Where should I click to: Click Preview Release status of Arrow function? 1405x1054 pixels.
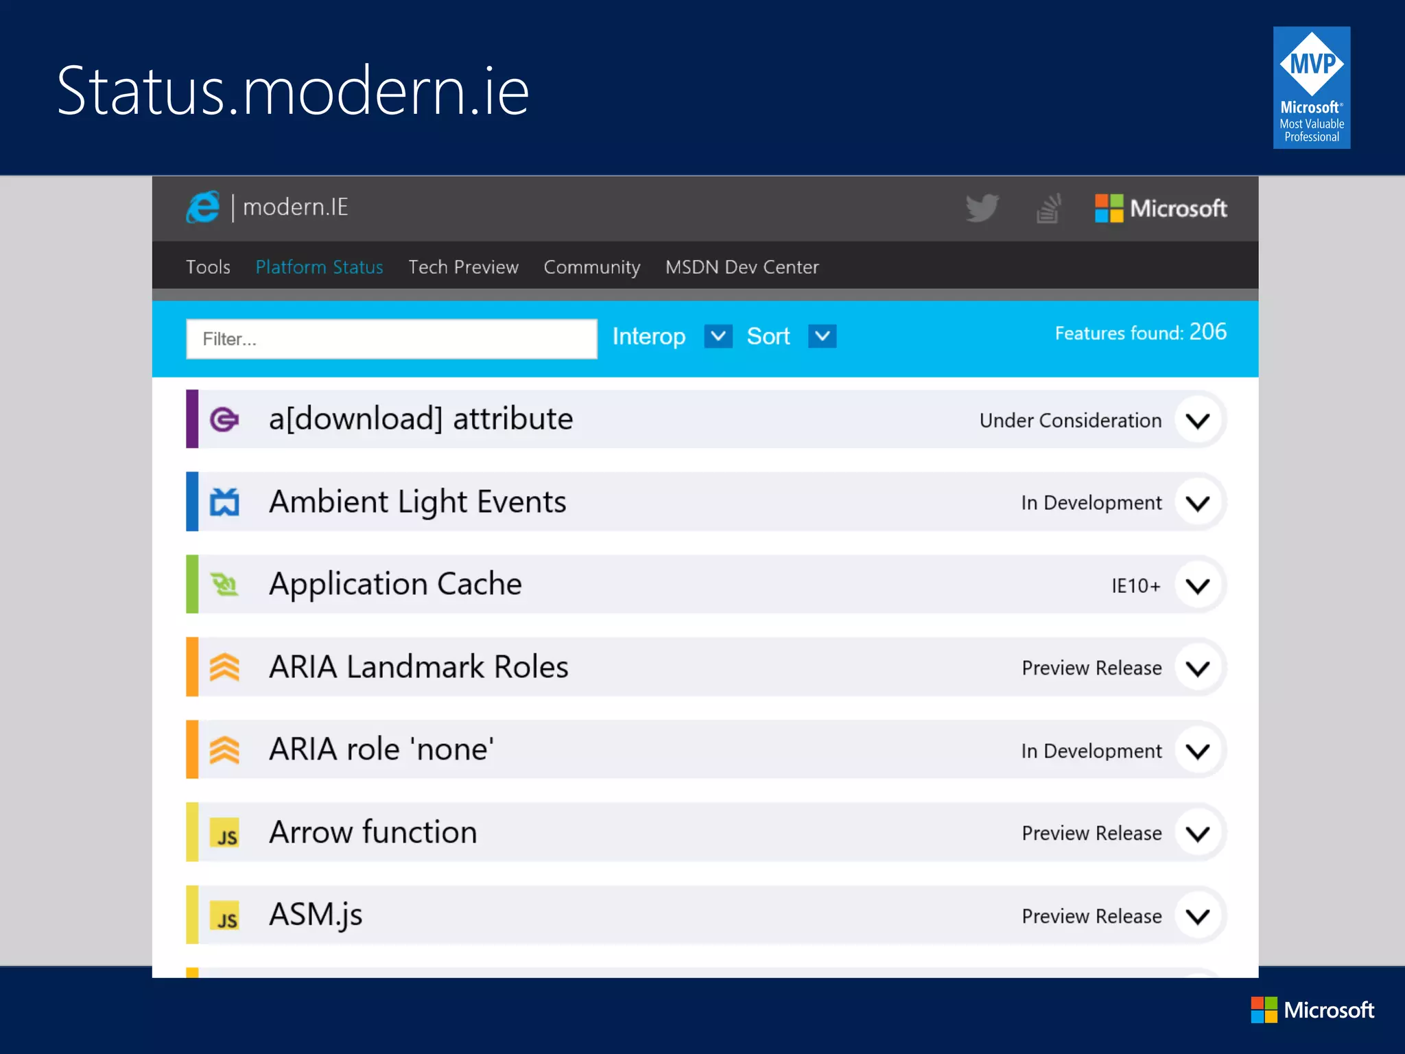click(1092, 834)
